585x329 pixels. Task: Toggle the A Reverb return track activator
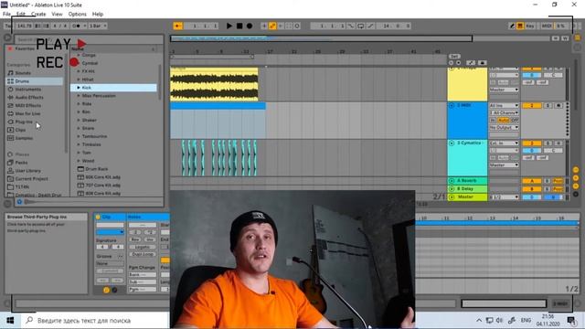pos(532,181)
